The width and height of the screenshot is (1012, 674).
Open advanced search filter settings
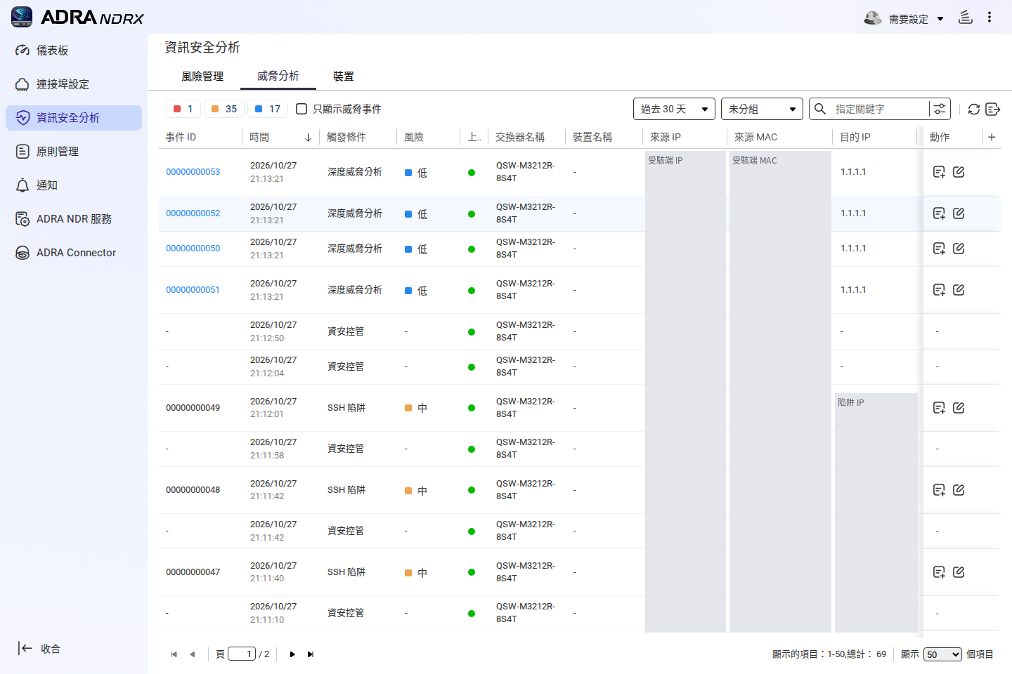(940, 109)
